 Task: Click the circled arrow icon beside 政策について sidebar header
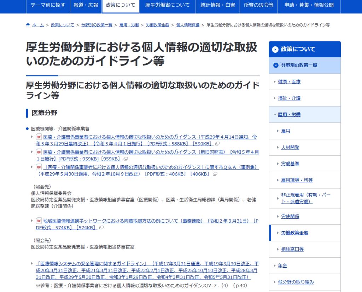[x=275, y=50]
